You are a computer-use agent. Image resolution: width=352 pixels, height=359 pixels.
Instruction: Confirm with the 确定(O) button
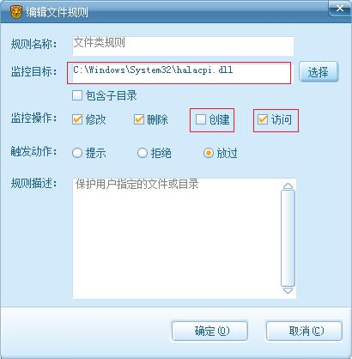209,332
